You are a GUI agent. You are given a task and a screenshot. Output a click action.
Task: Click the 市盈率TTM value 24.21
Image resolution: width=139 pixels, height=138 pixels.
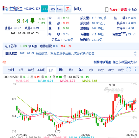pos(132,34)
